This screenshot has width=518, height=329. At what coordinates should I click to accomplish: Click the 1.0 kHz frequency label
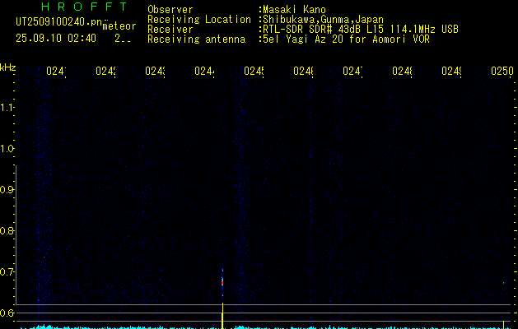[x=7, y=149]
